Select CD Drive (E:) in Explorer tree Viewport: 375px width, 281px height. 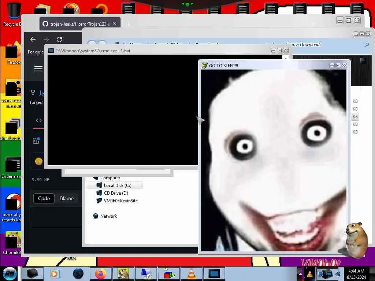116,193
